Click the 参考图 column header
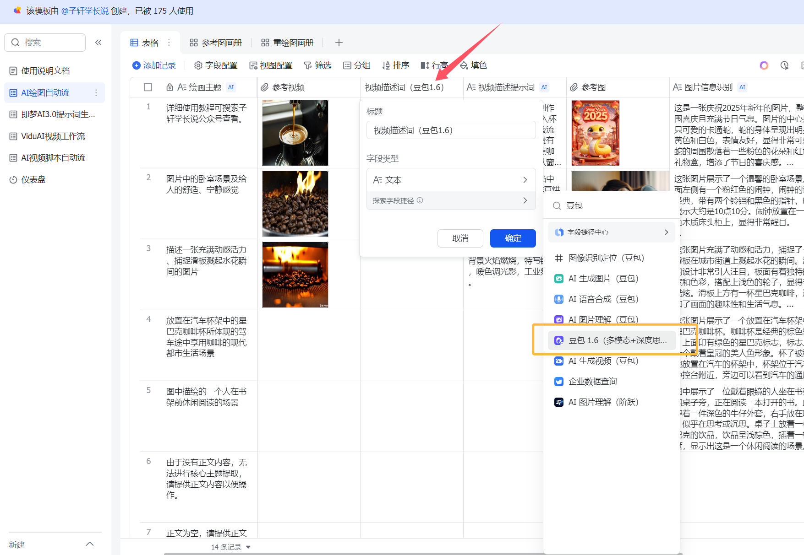This screenshot has width=804, height=555. click(x=594, y=87)
